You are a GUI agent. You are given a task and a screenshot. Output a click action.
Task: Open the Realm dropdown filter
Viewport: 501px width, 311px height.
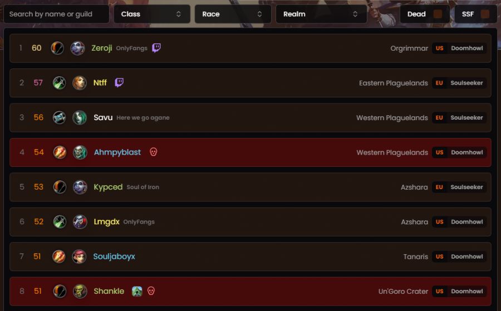pos(321,14)
